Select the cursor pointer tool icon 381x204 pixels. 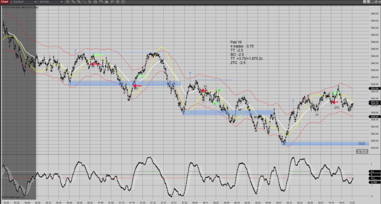click(90, 2)
